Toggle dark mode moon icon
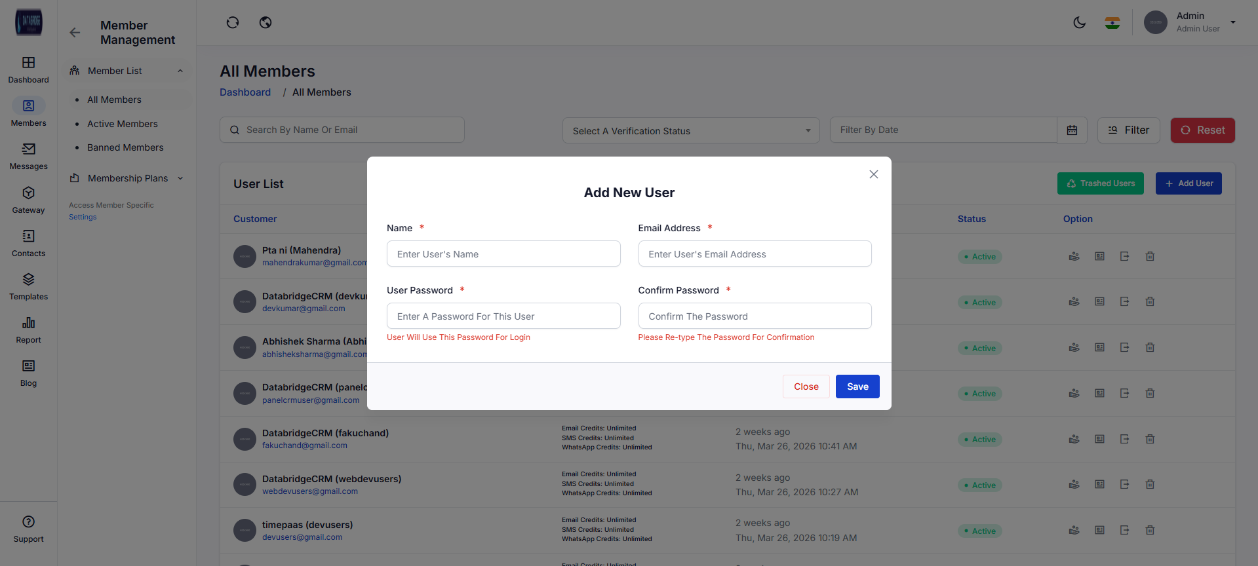The image size is (1258, 566). [x=1079, y=23]
